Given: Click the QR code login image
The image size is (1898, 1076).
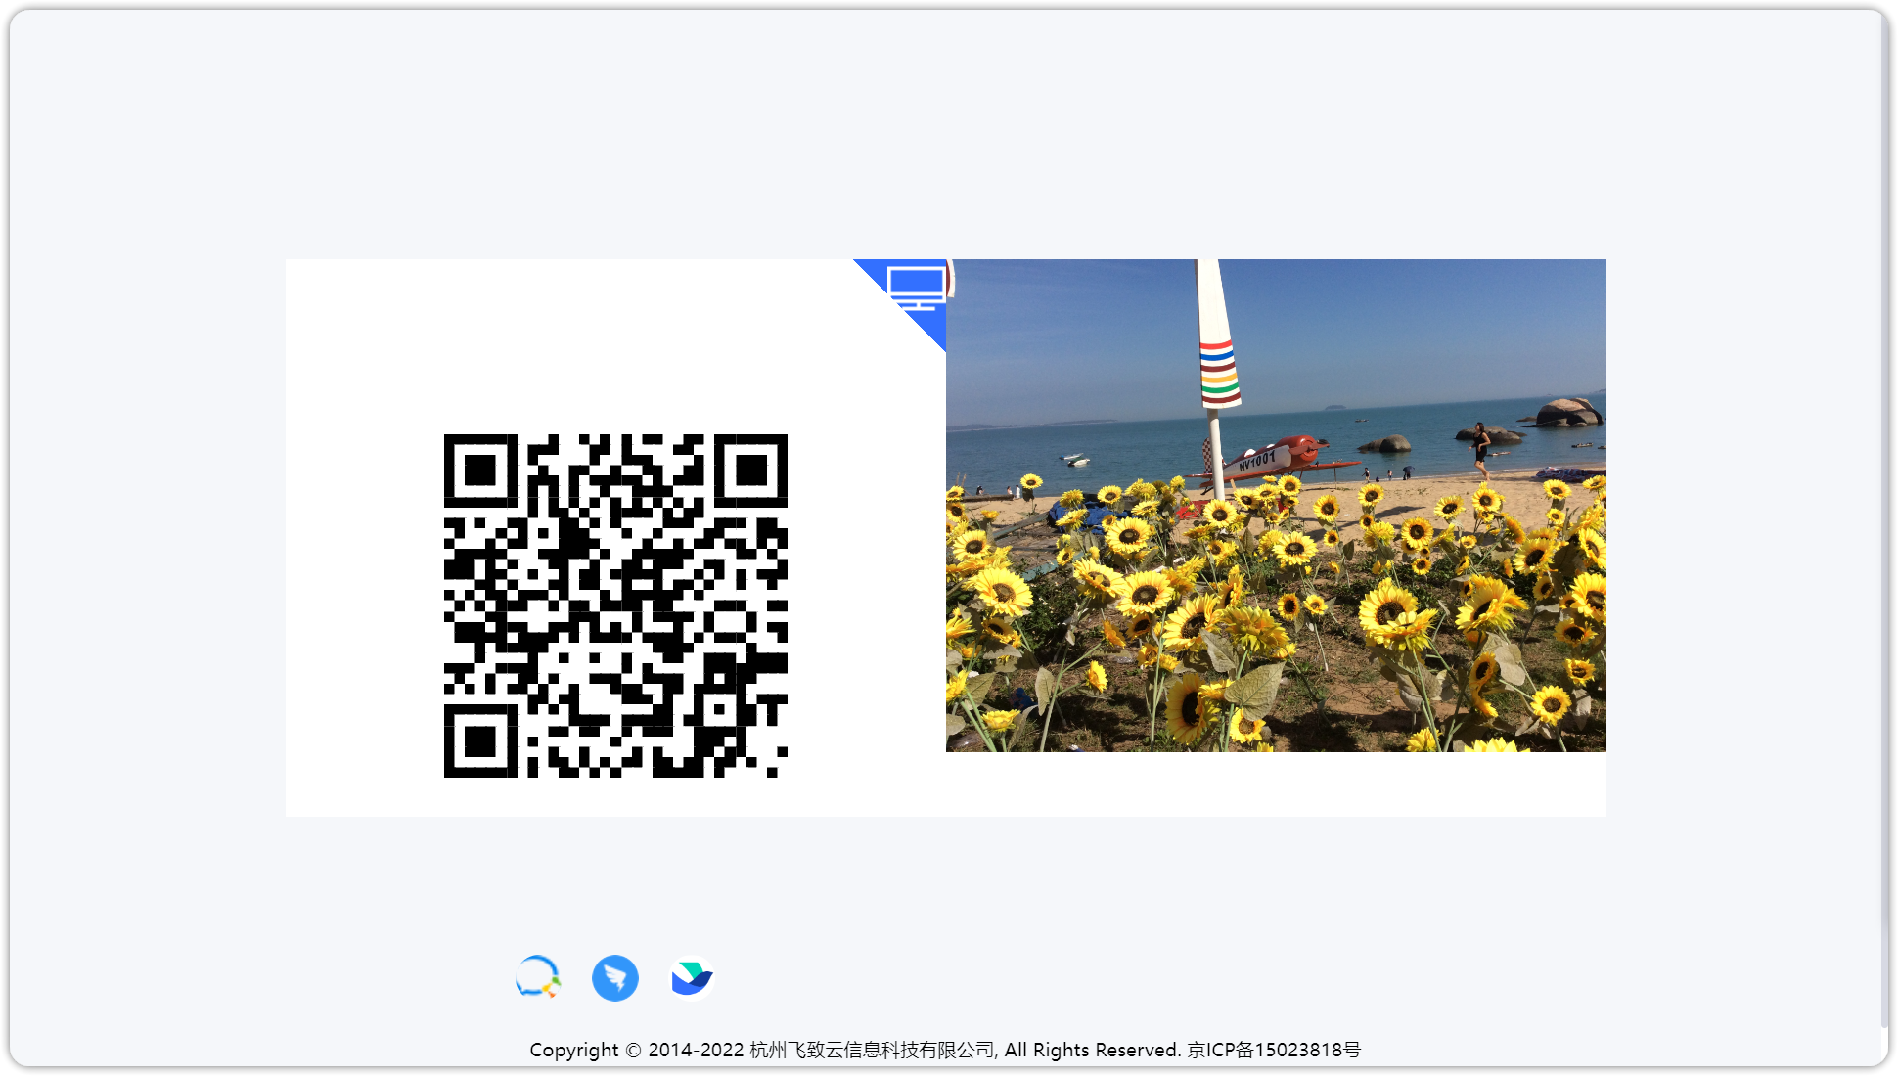Looking at the screenshot, I should pyautogui.click(x=615, y=605).
